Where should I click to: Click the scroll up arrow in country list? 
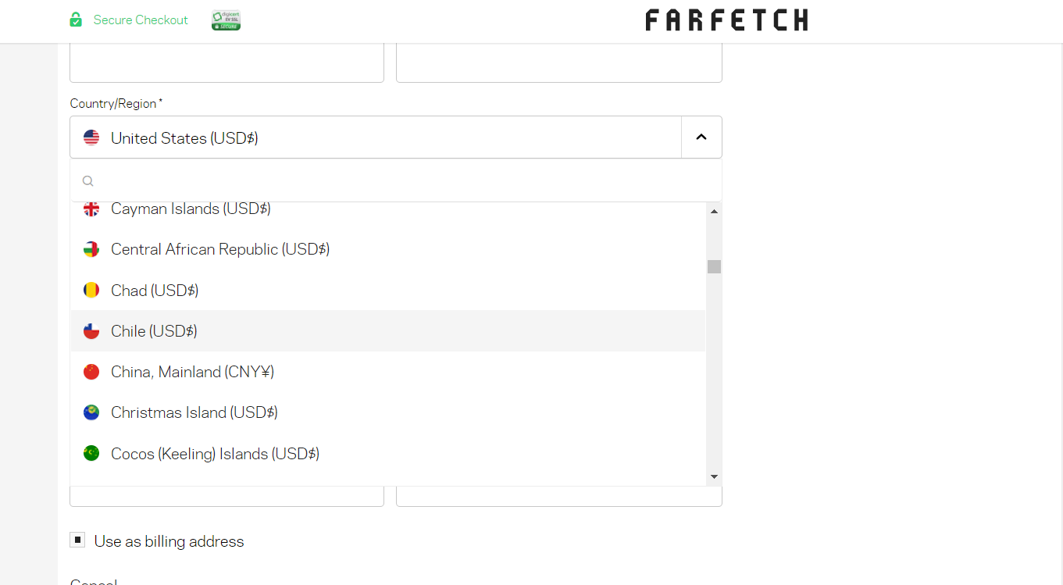coord(714,211)
